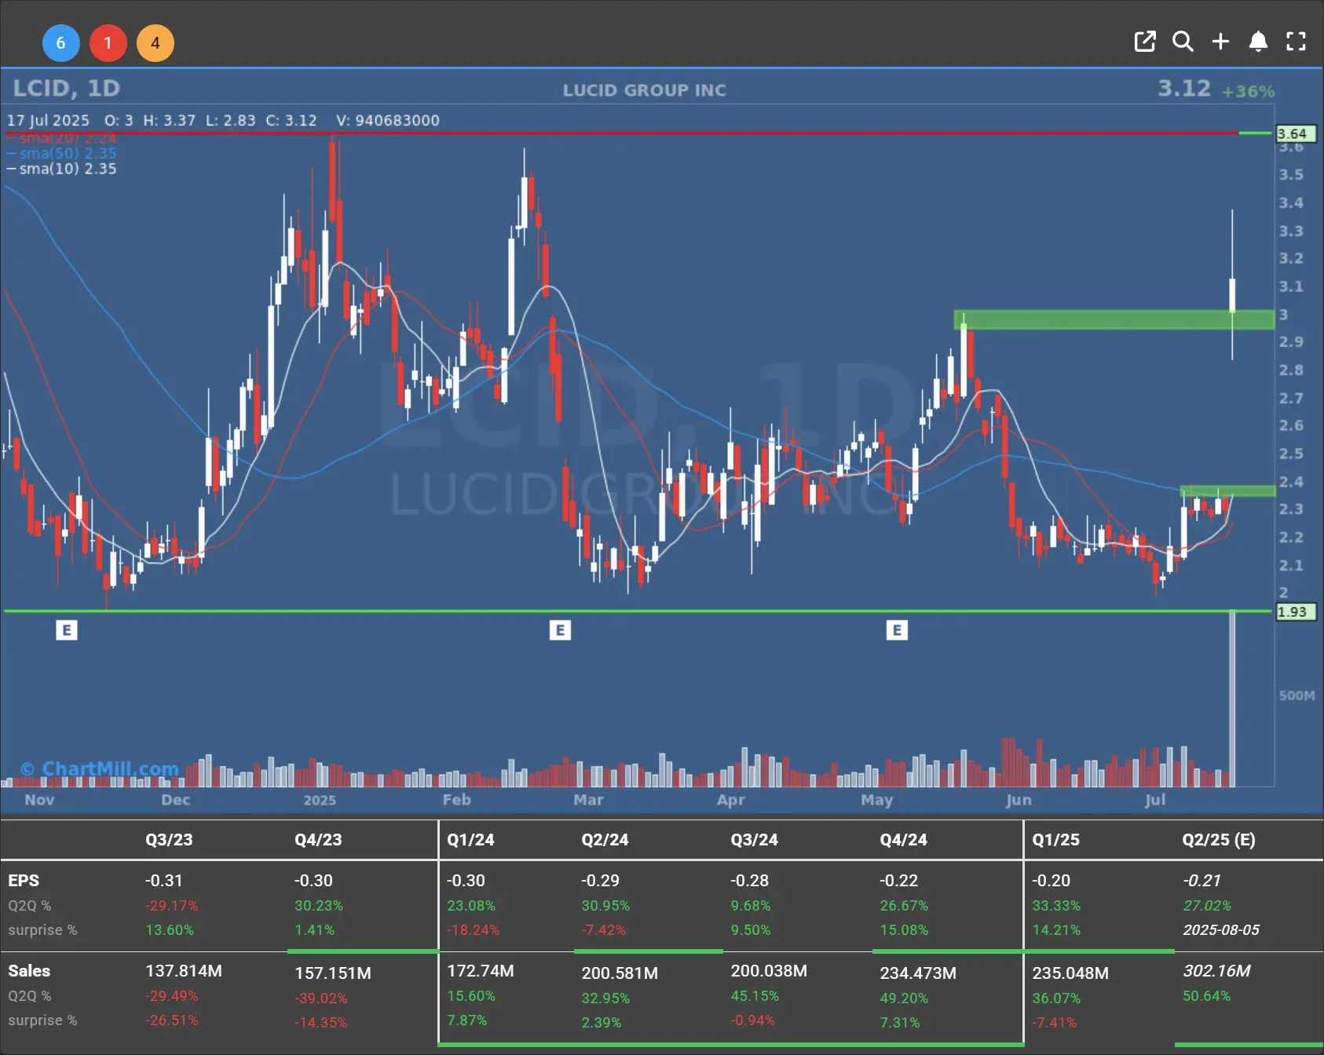Open chart in new window icon

1145,42
